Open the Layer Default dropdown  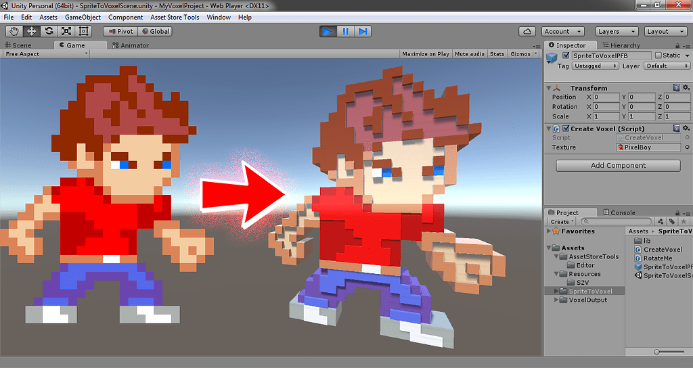tap(667, 66)
